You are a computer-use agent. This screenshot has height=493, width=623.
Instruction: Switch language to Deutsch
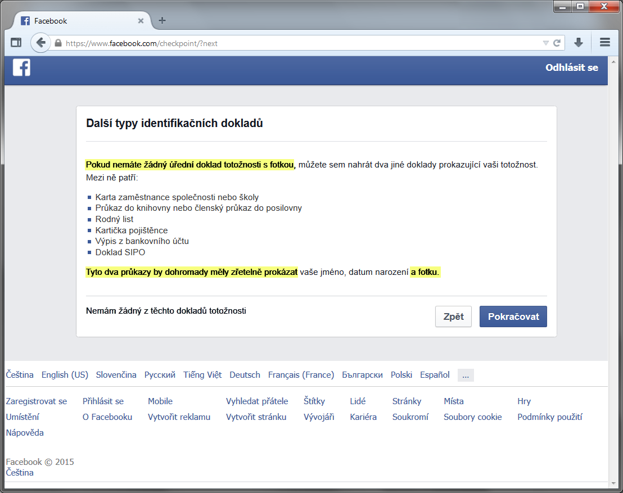pos(245,374)
